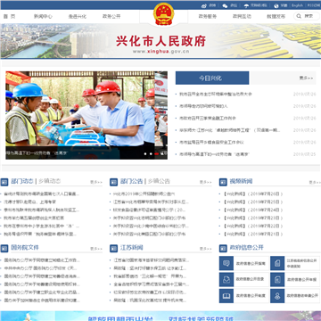
Task: Open the 政府信息公开指南 tile icon
Action: tap(226, 263)
